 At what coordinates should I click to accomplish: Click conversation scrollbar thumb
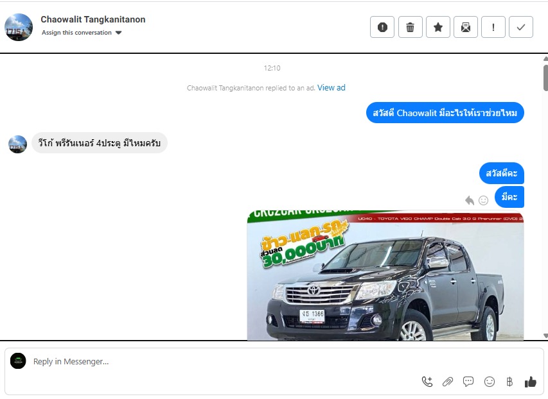[545, 78]
